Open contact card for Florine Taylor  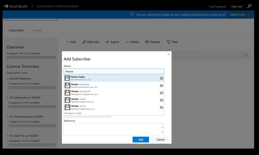click(x=161, y=78)
